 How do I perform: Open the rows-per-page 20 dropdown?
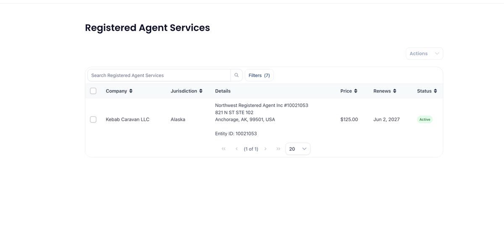298,149
